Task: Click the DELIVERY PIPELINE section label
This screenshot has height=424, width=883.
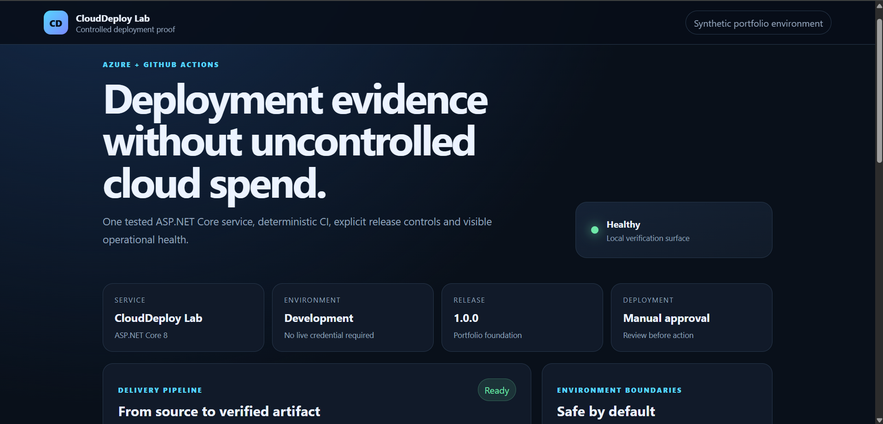Action: 160,390
